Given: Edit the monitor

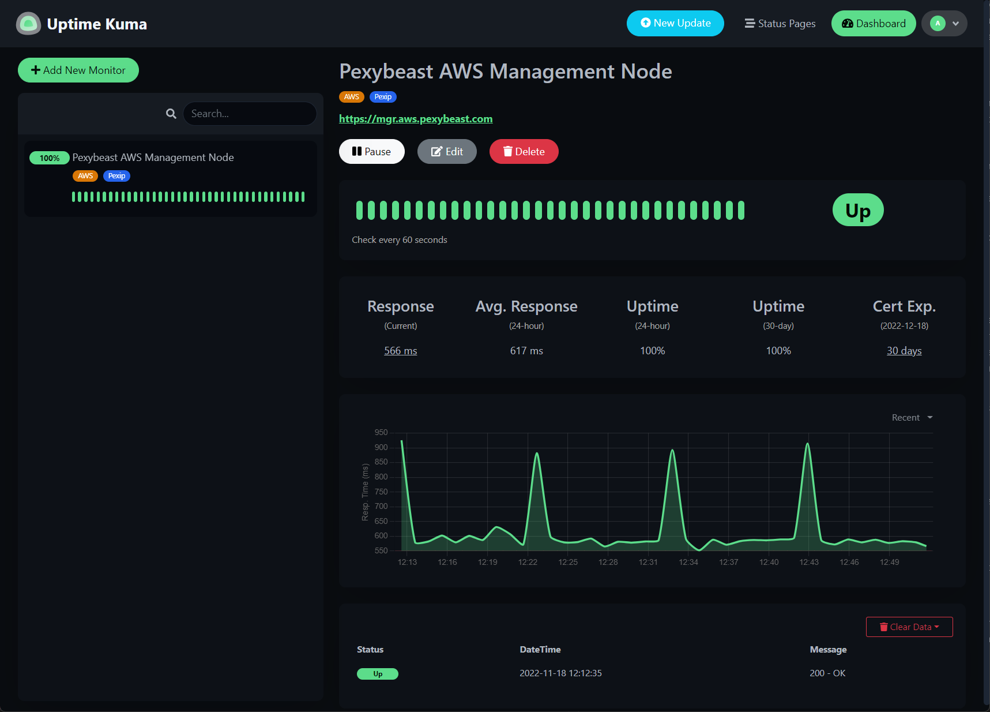Looking at the screenshot, I should (447, 152).
